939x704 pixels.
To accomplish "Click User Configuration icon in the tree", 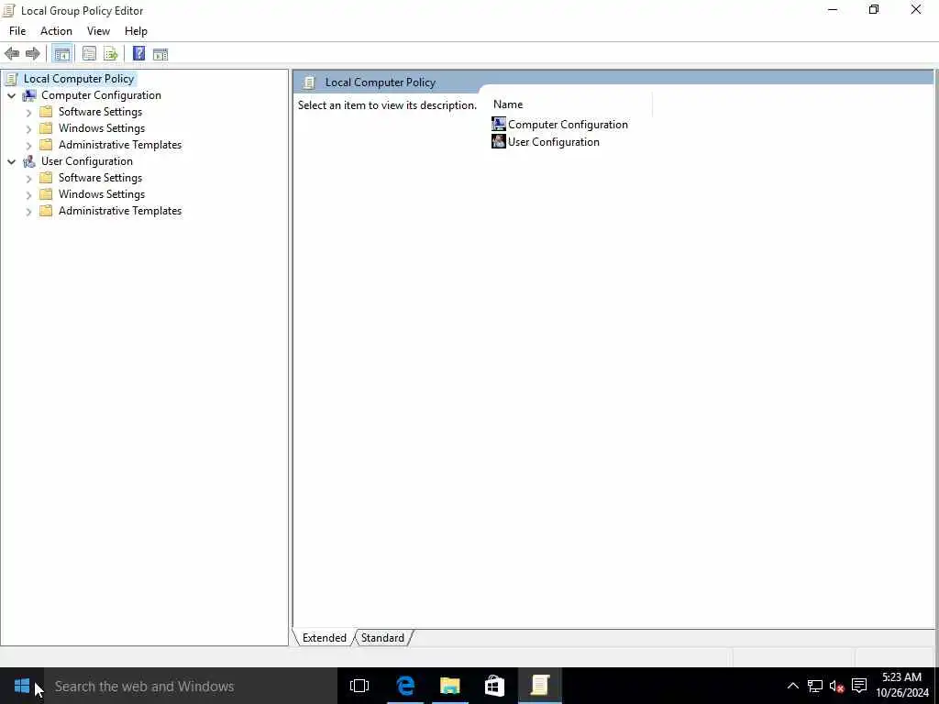I will 28,161.
